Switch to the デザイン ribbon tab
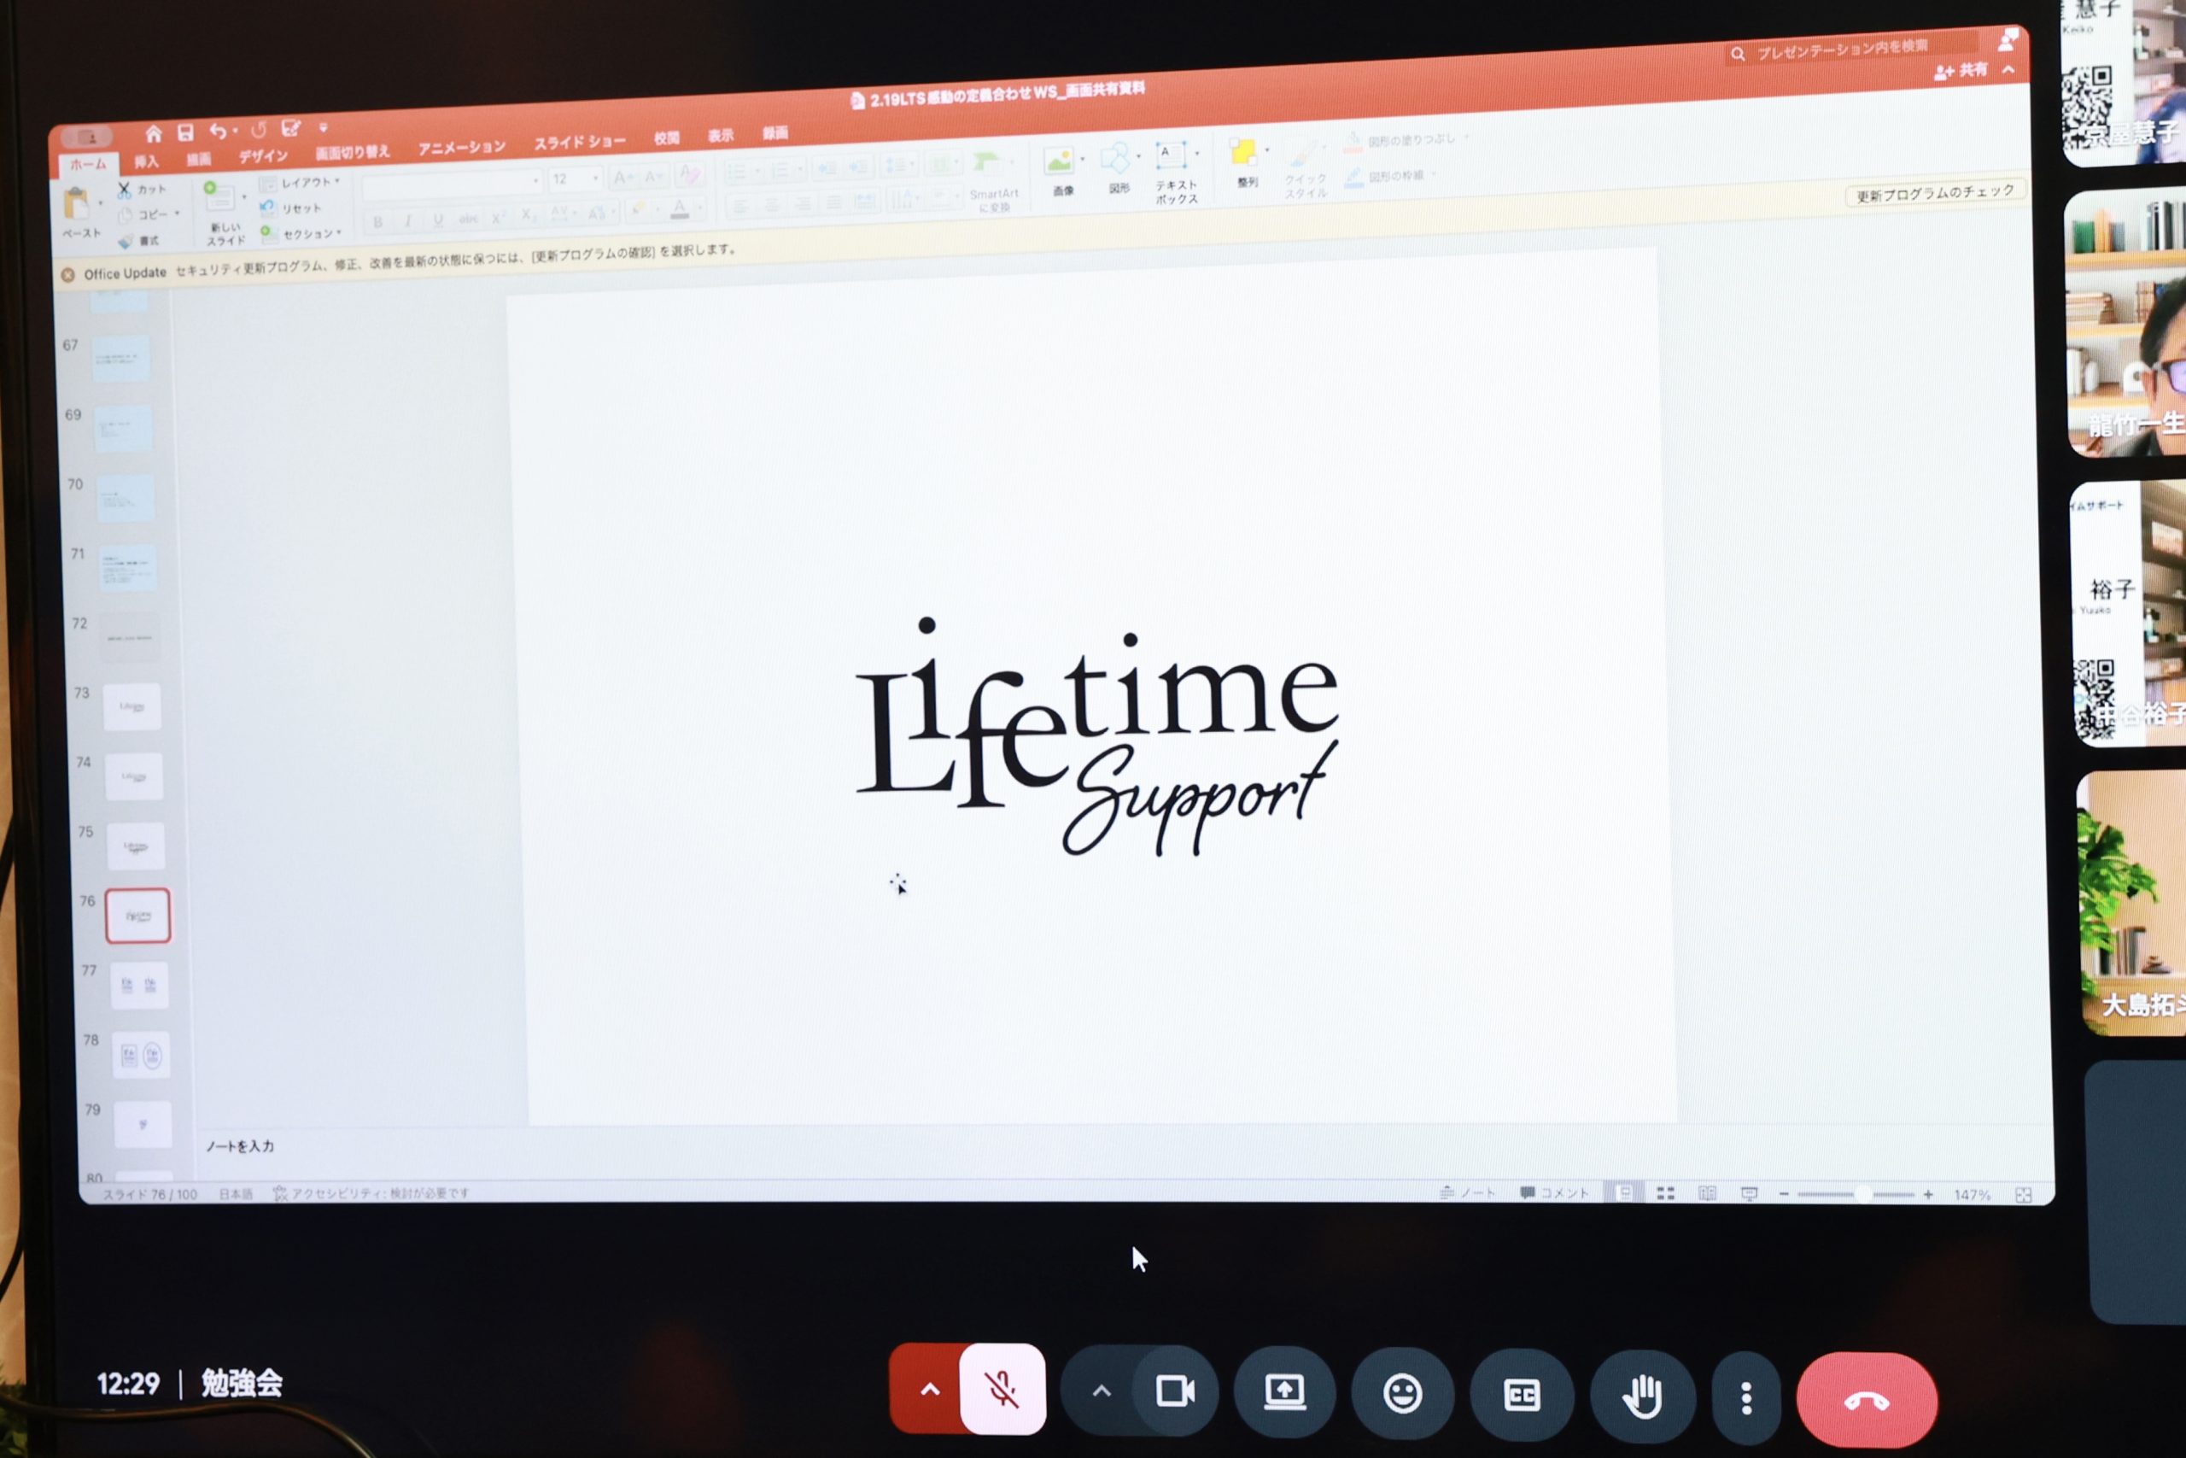This screenshot has width=2186, height=1458. 263,156
